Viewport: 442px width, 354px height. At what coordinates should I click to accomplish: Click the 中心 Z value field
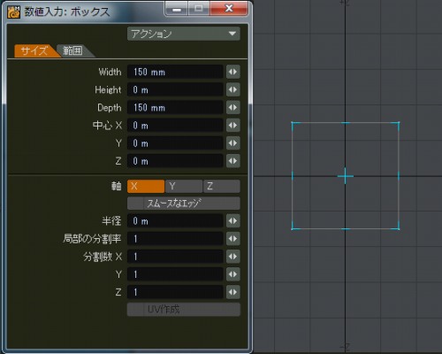(x=175, y=161)
